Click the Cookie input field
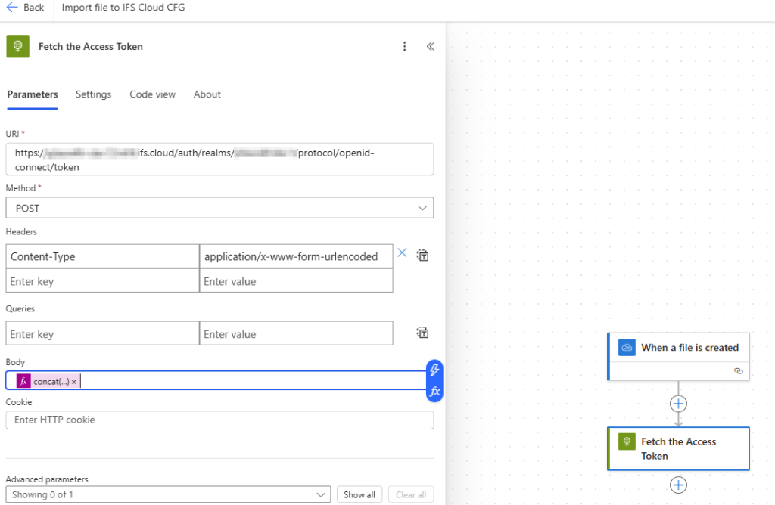 click(x=219, y=420)
